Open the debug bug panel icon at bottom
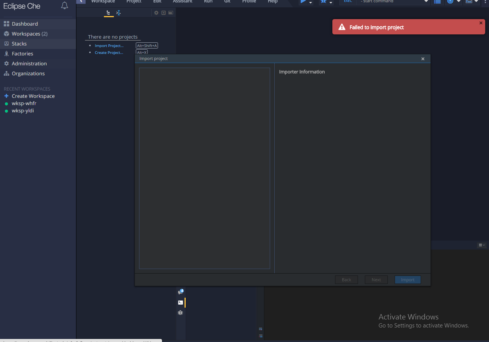Image resolution: width=489 pixels, height=342 pixels. point(181,313)
